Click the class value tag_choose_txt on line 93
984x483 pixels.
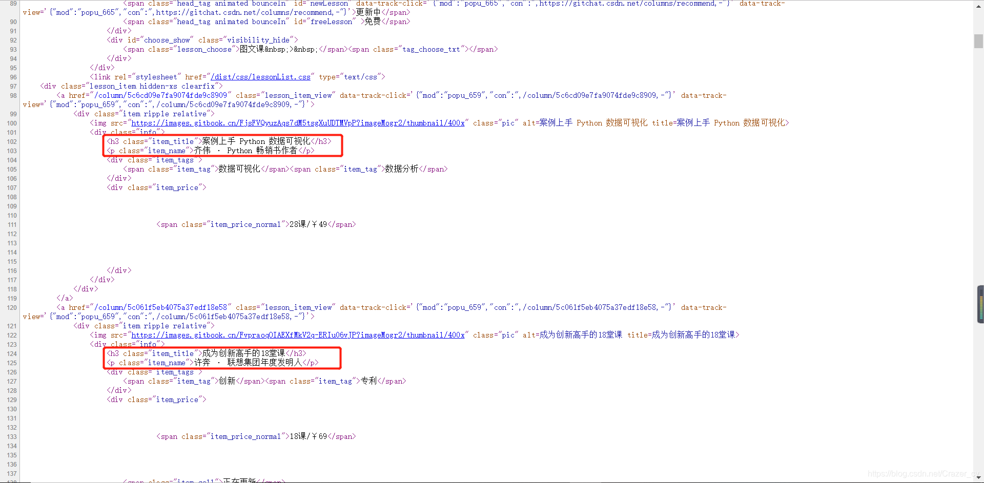point(431,49)
